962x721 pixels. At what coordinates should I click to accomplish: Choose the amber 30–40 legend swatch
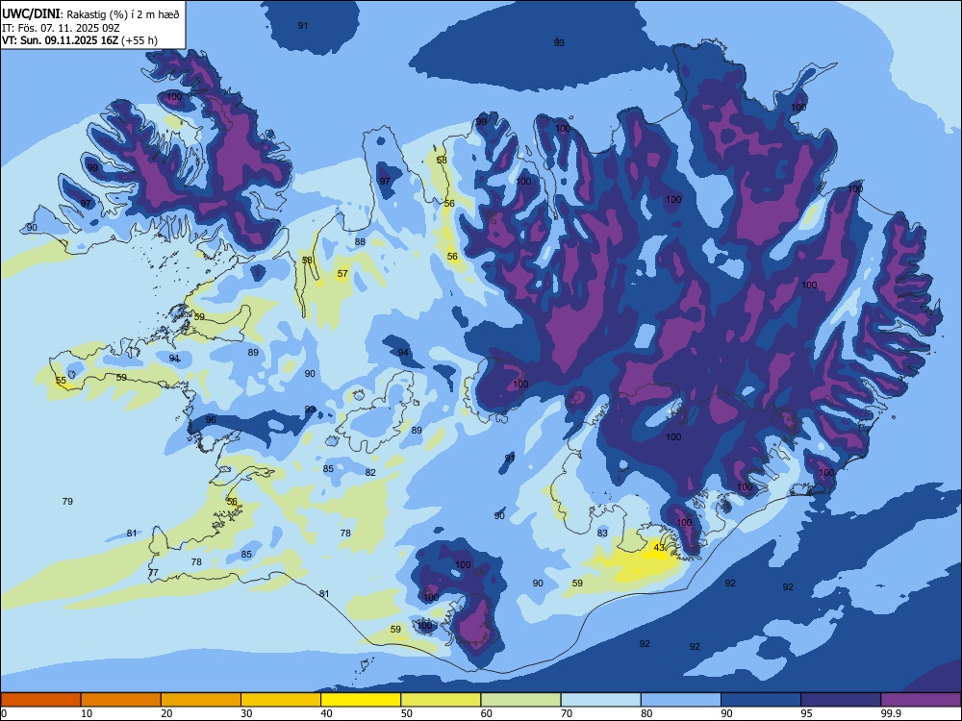(281, 700)
